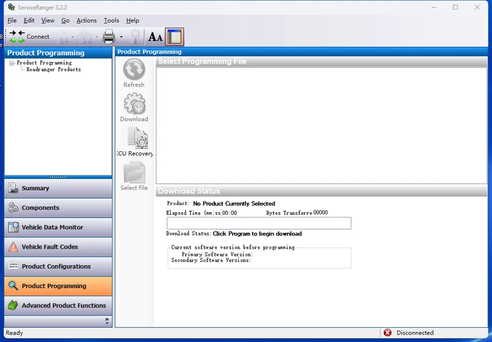Open the Help menu
492x342 pixels.
pyautogui.click(x=132, y=21)
